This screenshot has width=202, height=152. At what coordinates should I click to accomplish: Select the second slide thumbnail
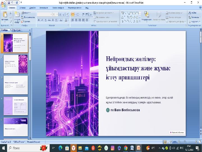[x=15, y=63]
